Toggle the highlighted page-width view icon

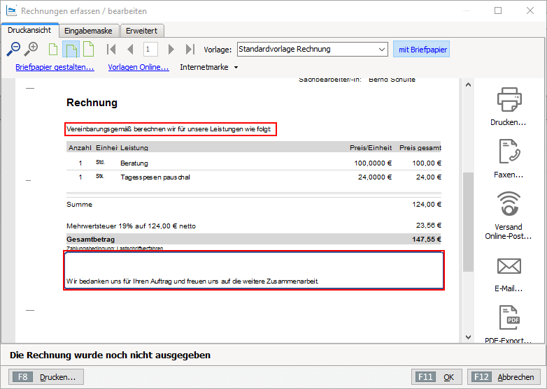71,49
